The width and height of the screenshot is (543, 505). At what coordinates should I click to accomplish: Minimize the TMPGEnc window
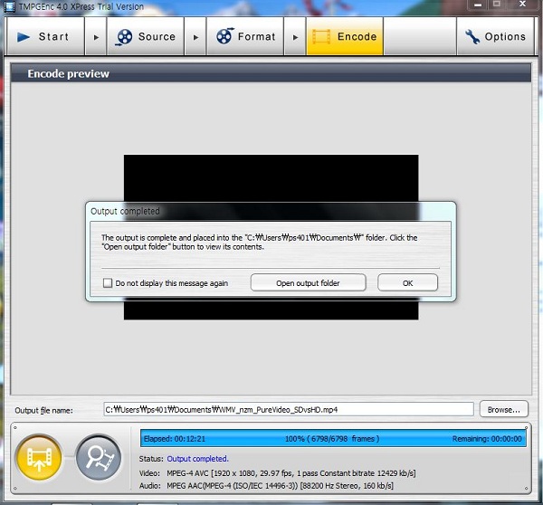(478, 5)
